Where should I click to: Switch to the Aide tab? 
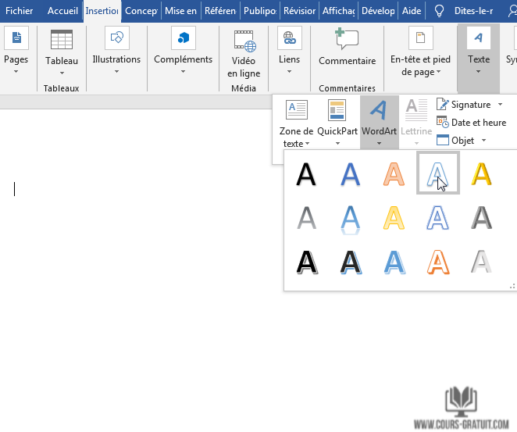click(x=410, y=11)
